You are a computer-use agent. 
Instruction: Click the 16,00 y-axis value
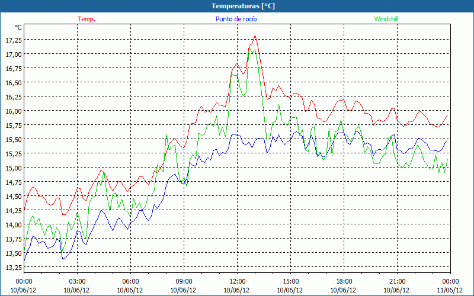click(x=14, y=111)
